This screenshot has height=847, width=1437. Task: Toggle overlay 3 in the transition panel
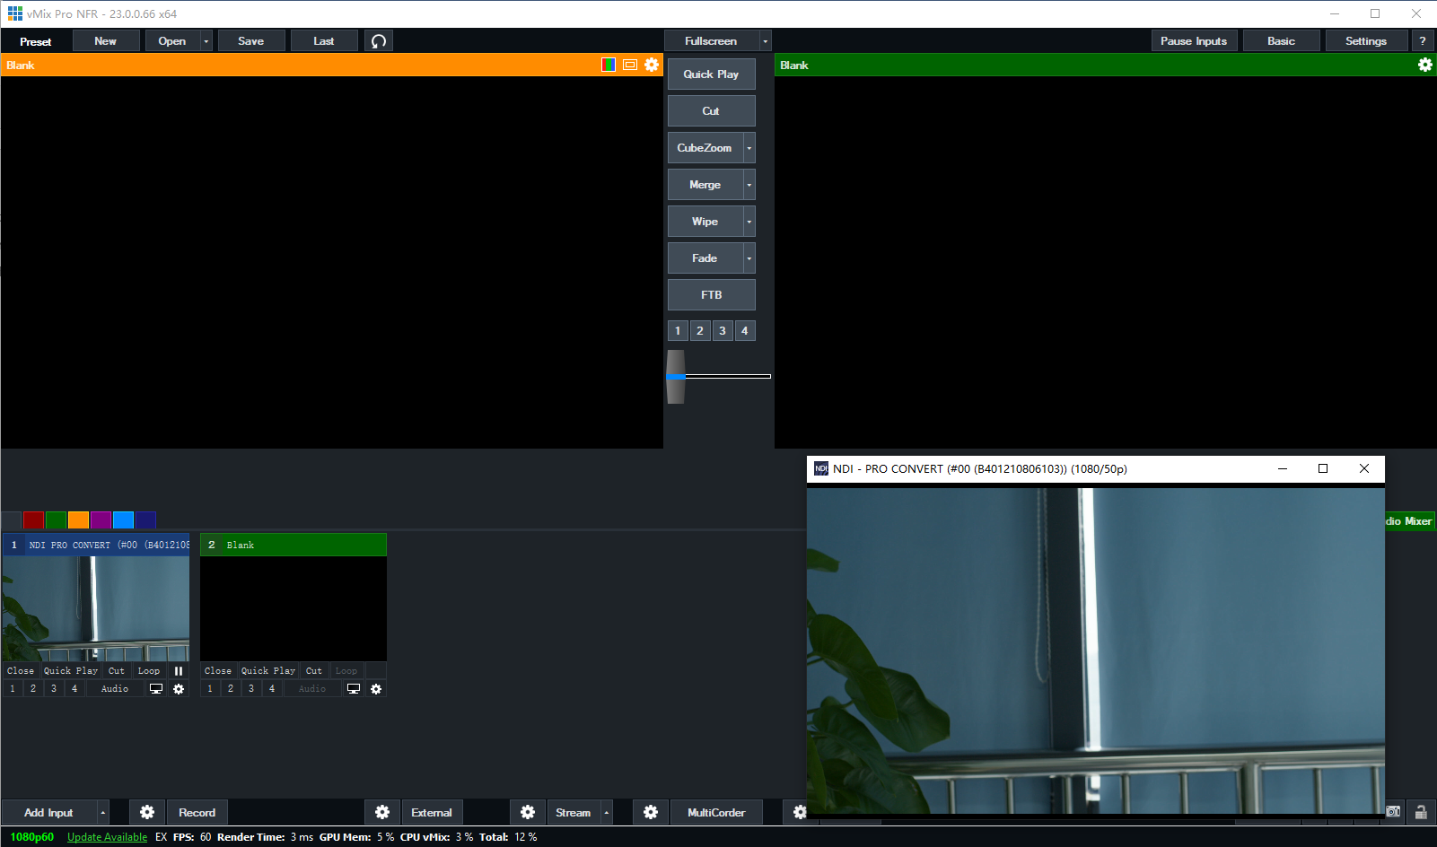click(723, 331)
